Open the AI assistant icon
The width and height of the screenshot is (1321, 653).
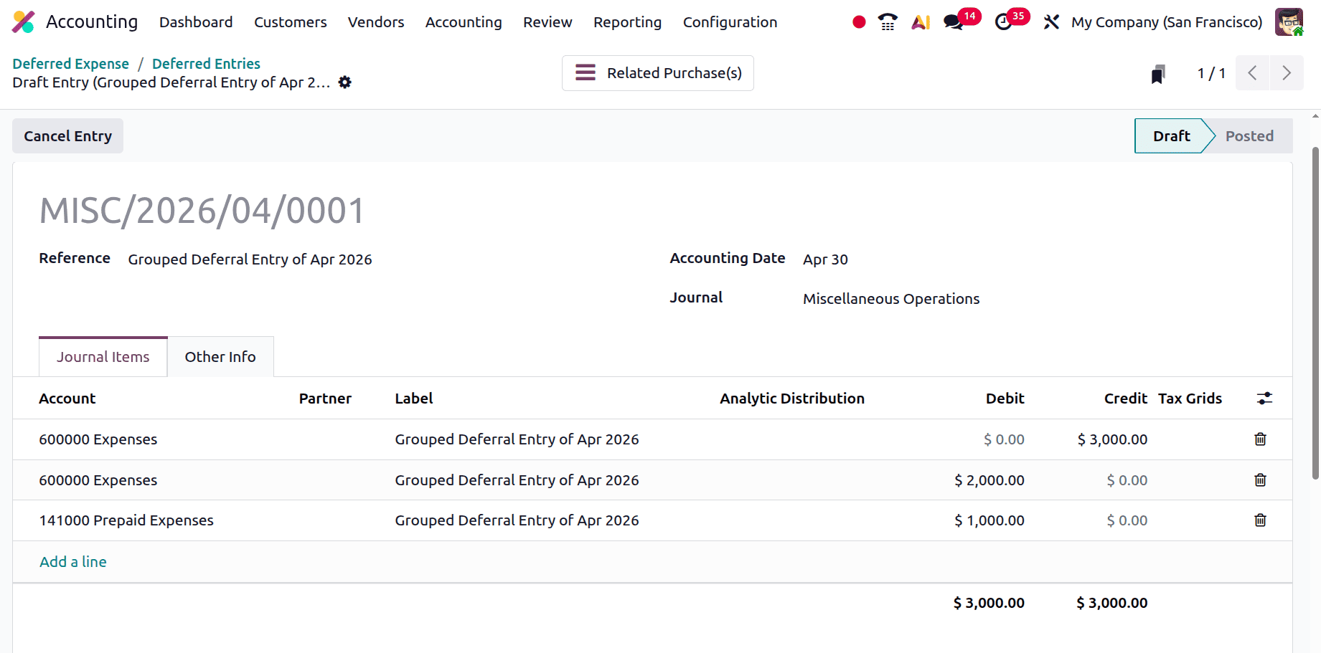pyautogui.click(x=921, y=22)
